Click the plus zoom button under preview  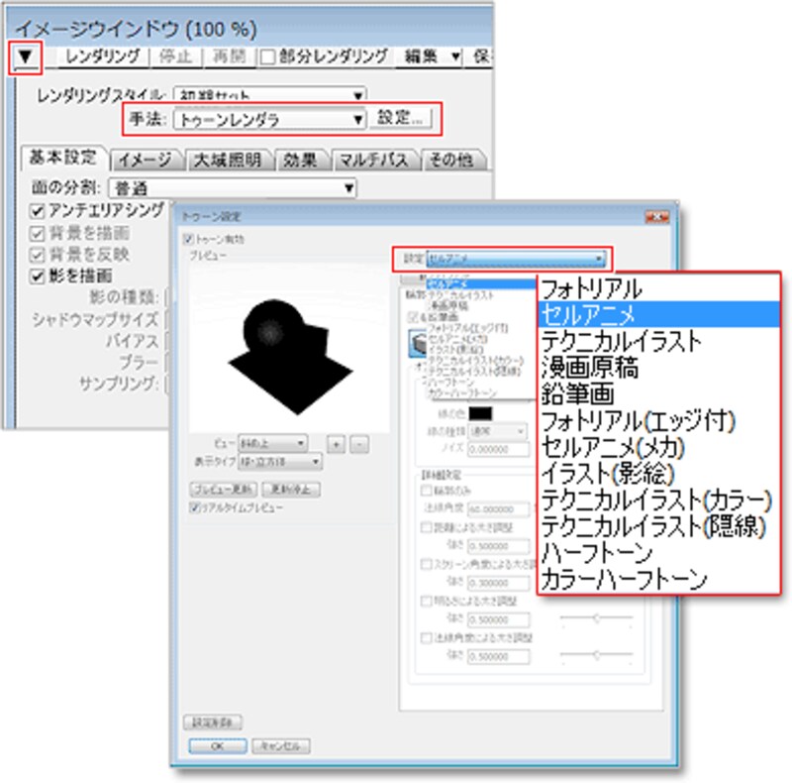337,445
